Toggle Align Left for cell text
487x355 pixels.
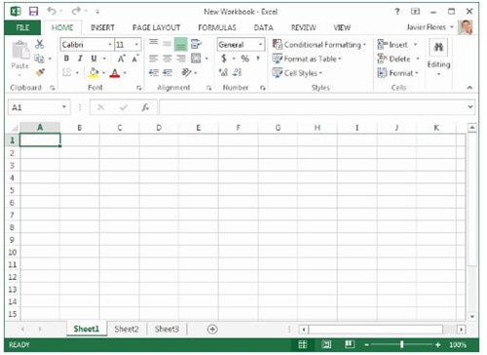153,59
